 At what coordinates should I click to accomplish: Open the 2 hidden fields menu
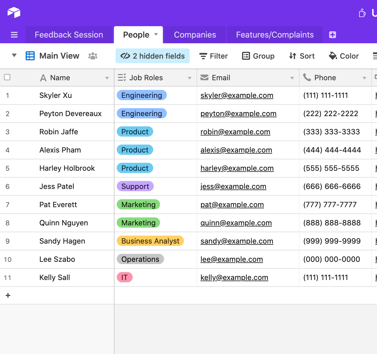(x=153, y=56)
